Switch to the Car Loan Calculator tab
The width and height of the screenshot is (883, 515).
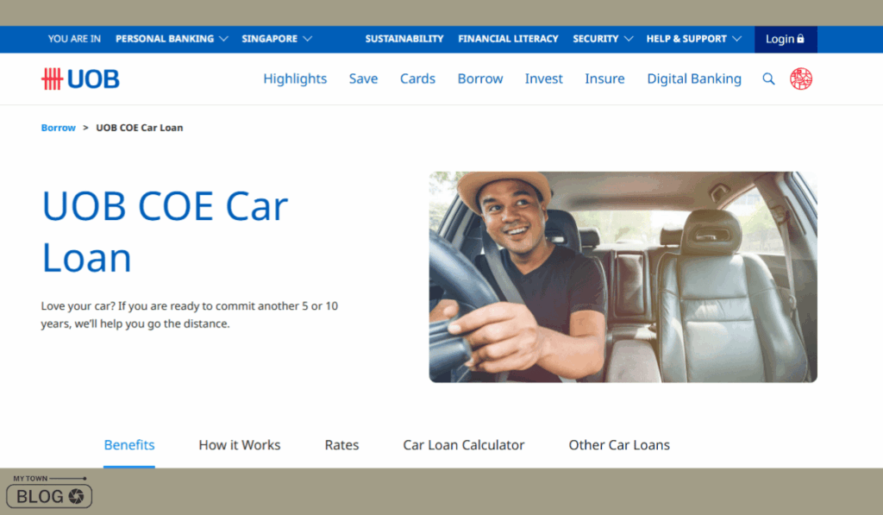click(x=463, y=445)
